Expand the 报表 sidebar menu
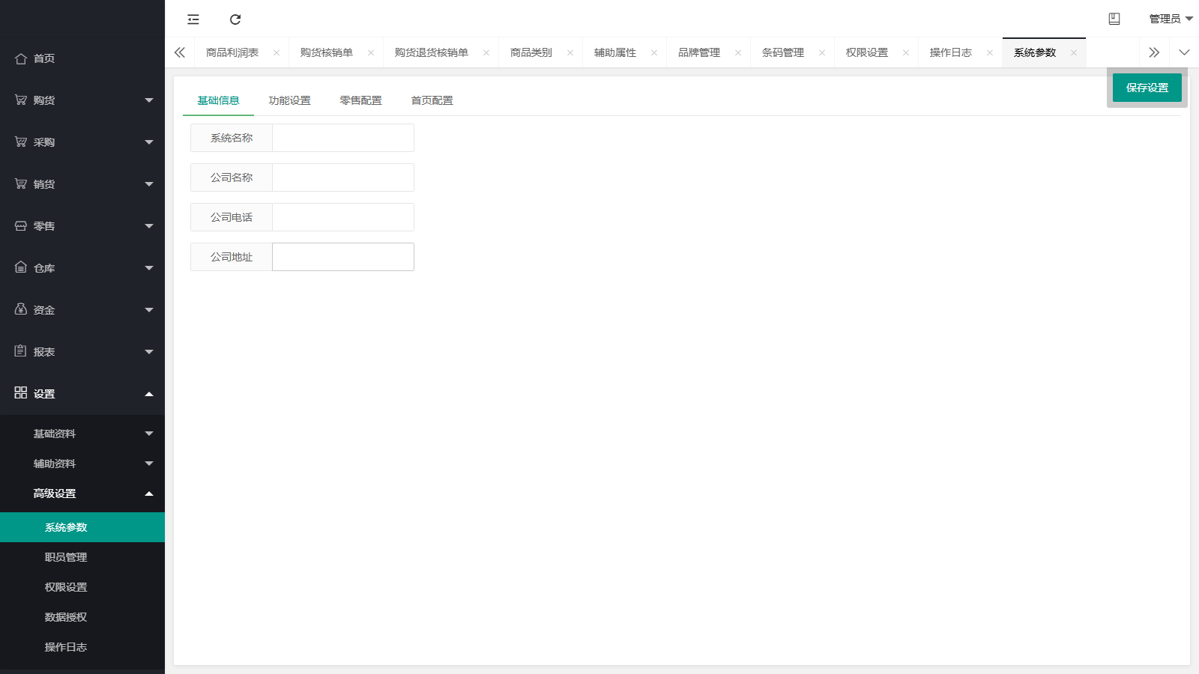1199x674 pixels. tap(82, 352)
